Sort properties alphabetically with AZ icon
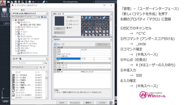This screenshot has width=187, height=105. point(59,44)
